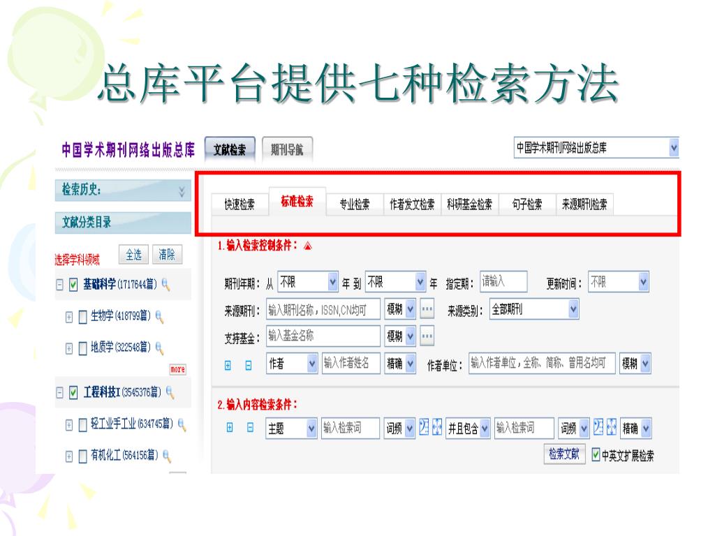Remove a content condition row with minus icon
The height and width of the screenshot is (536, 715).
pyautogui.click(x=250, y=427)
